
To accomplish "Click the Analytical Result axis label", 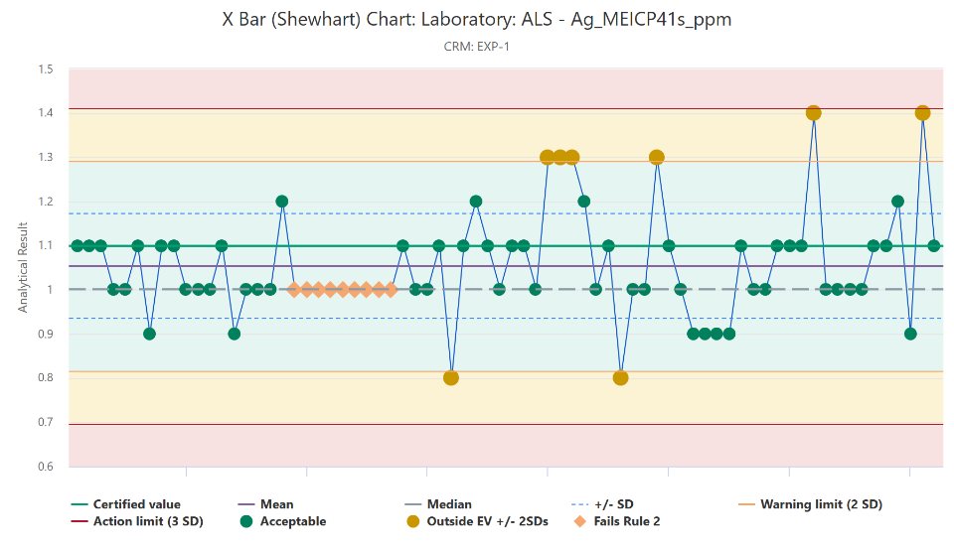I will [23, 268].
